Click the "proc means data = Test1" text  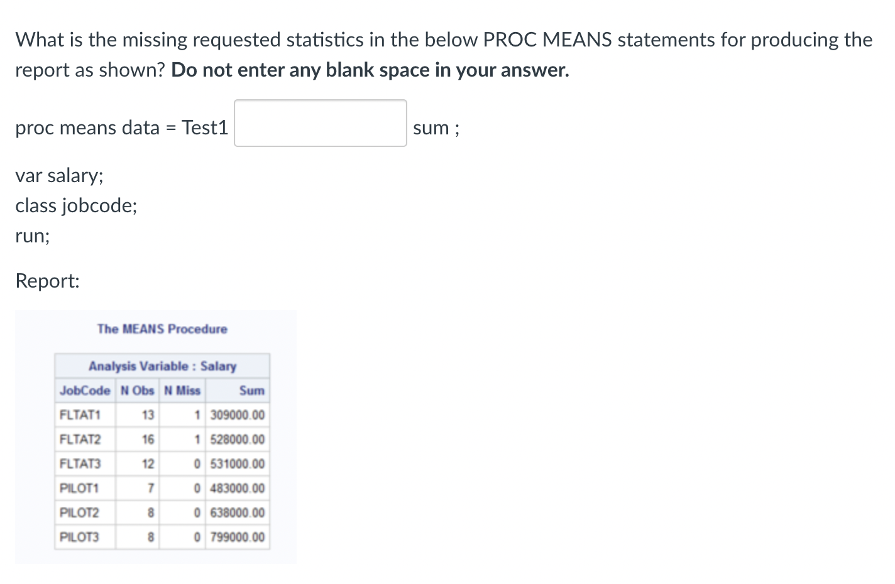[122, 127]
